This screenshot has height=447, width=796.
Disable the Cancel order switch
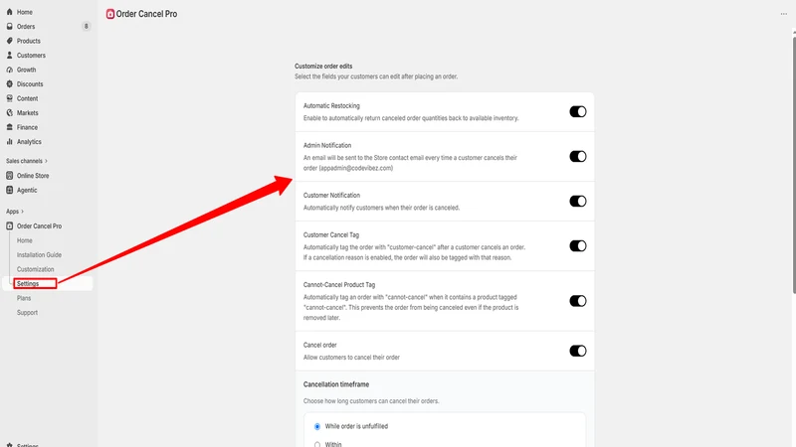tap(578, 351)
